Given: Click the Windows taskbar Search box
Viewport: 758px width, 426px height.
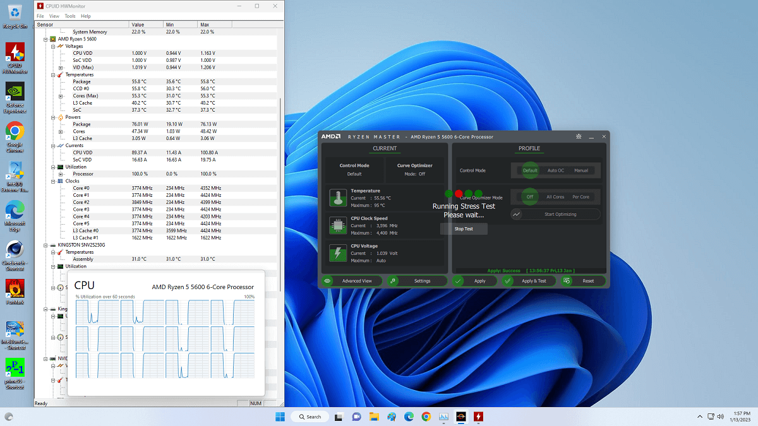Looking at the screenshot, I should pyautogui.click(x=311, y=417).
